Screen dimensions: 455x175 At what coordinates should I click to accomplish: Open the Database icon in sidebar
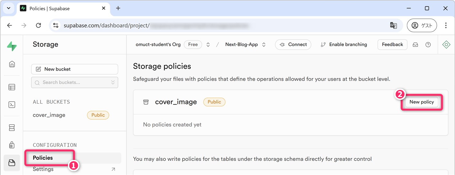(12, 128)
